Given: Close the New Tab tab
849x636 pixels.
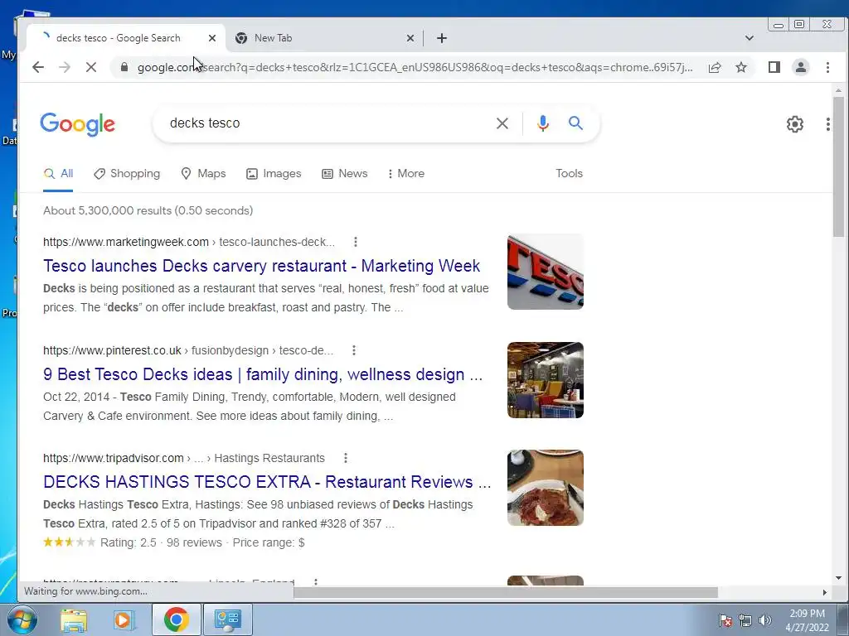Looking at the screenshot, I should (410, 38).
